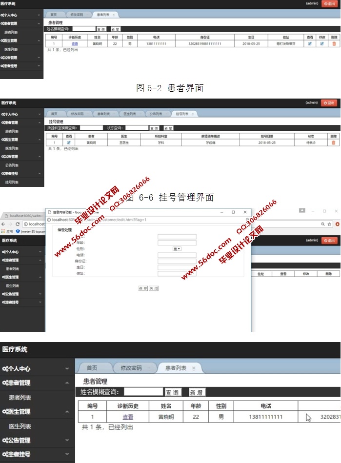
Task: Click the bookmark star in browser address bar
Action: click(x=329, y=224)
